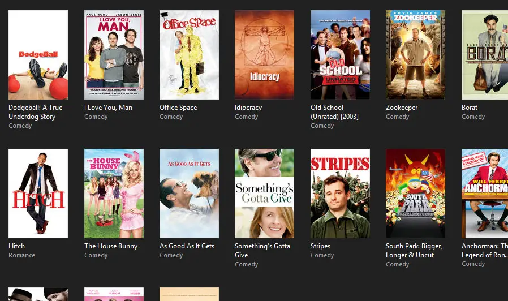Click the 'Romance' genre under Hitch

(21, 255)
